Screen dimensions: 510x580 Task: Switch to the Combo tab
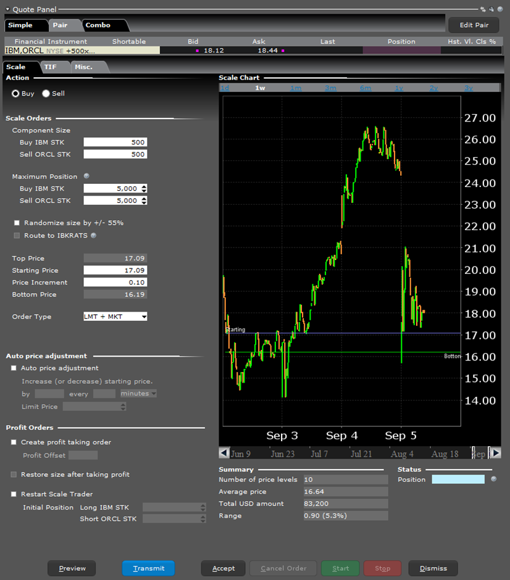[98, 25]
